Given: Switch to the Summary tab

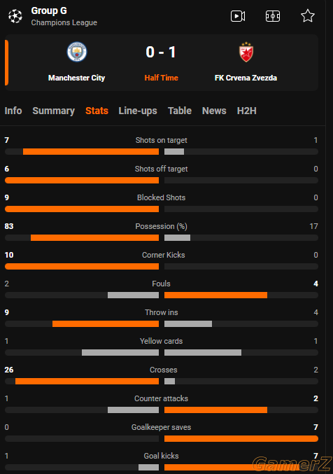Looking at the screenshot, I should pyautogui.click(x=53, y=111).
